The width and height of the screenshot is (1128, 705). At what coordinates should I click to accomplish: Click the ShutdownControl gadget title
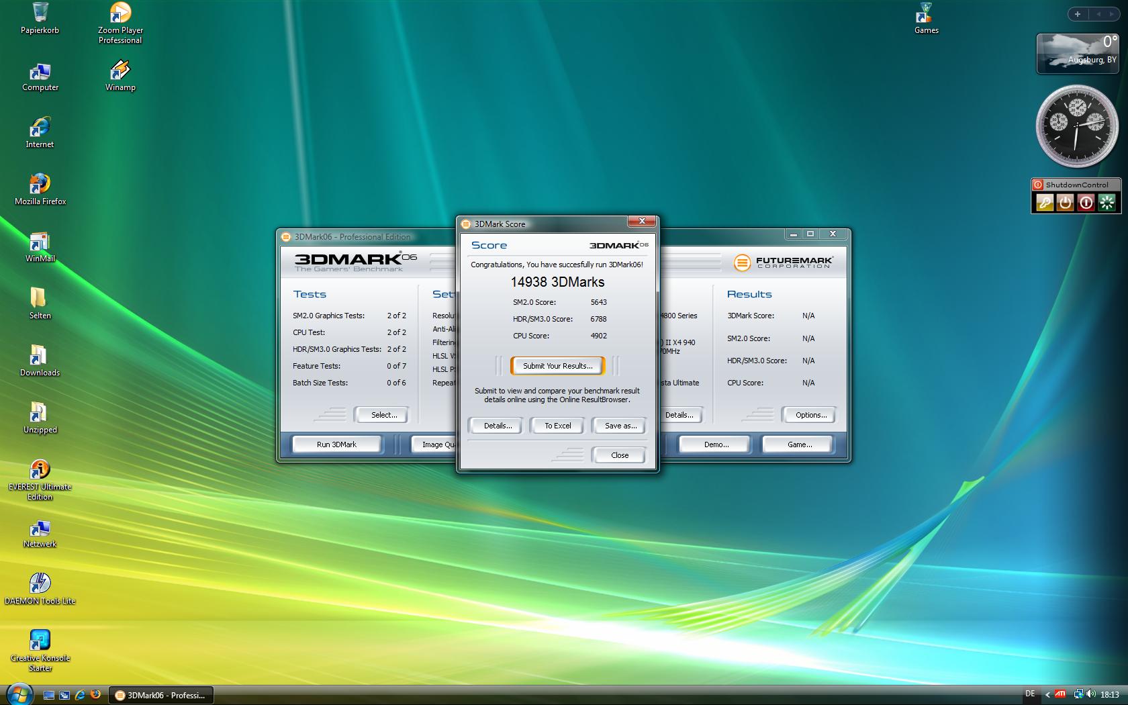coord(1076,185)
